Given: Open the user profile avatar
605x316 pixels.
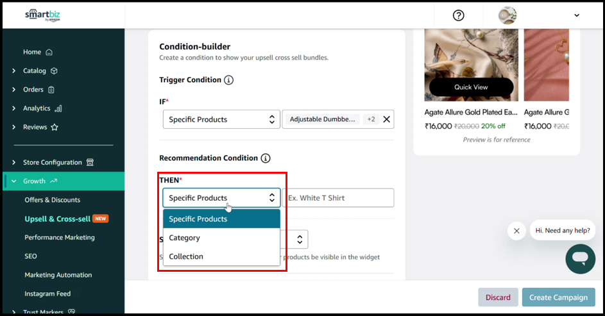Looking at the screenshot, I should click(507, 15).
